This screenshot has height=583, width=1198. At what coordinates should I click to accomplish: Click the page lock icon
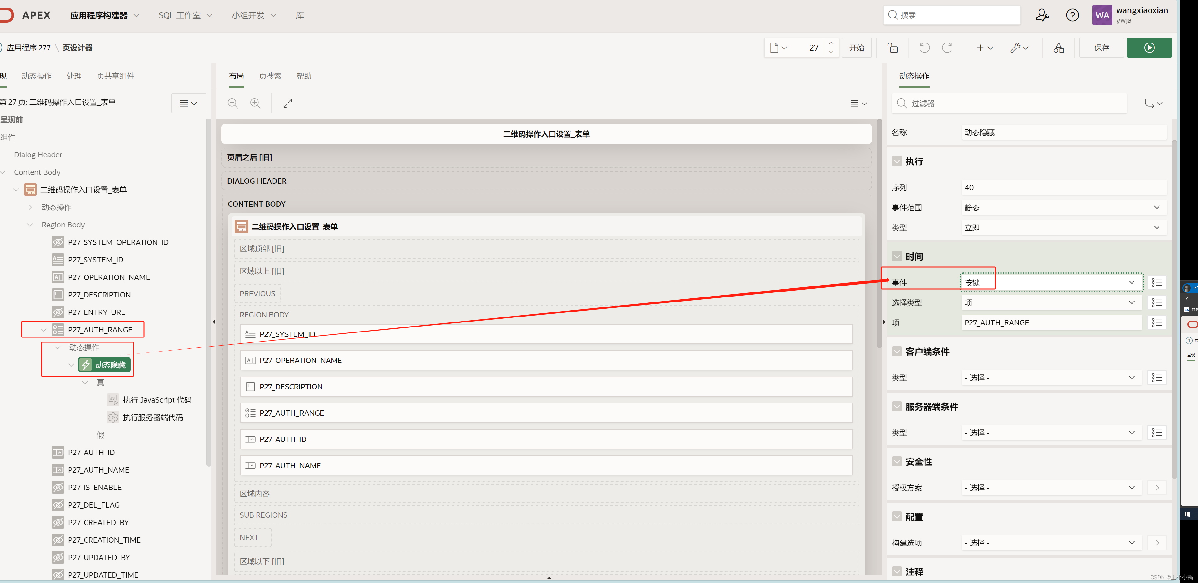pos(893,48)
